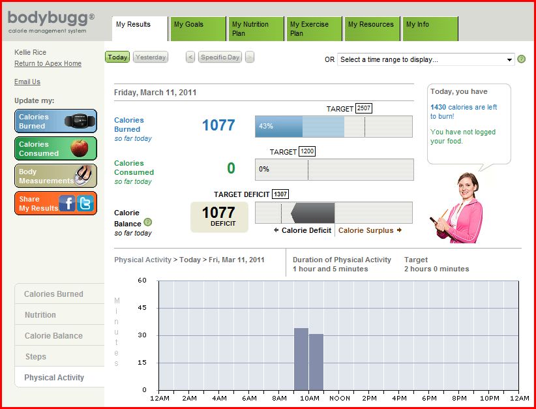Open the My Goals tab

point(198,29)
